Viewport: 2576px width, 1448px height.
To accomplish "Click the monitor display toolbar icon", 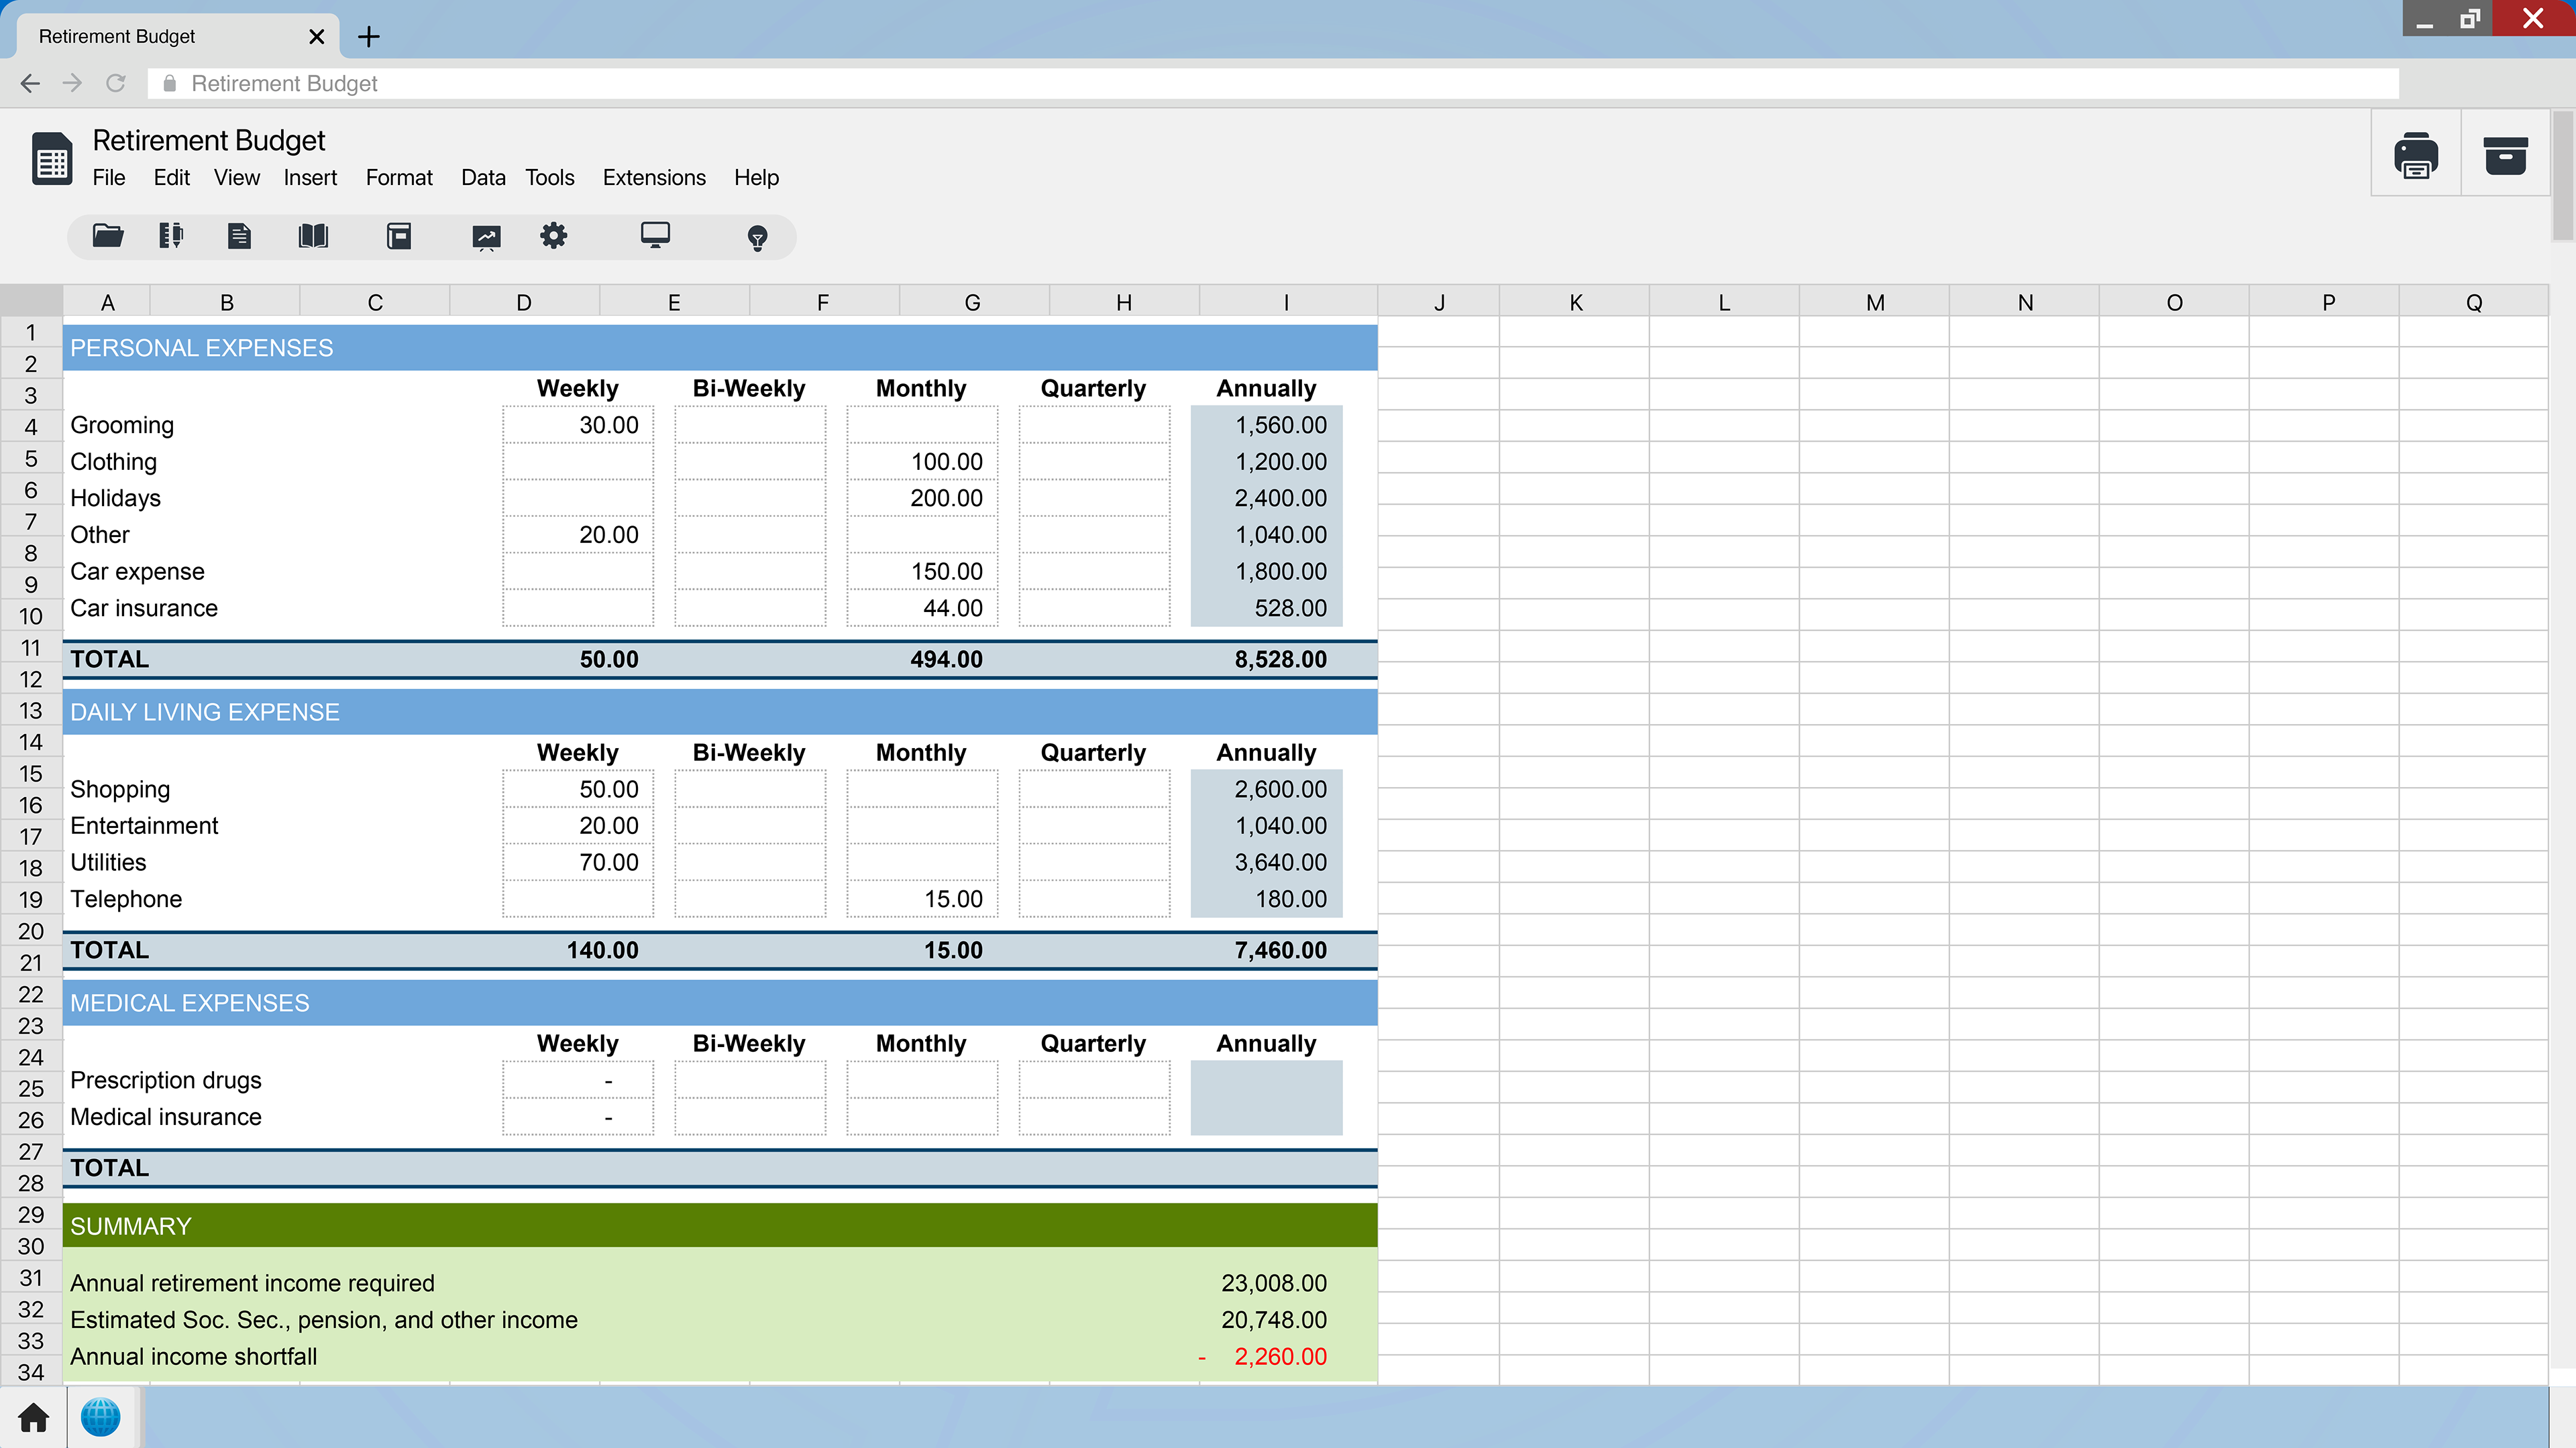I will click(x=655, y=235).
